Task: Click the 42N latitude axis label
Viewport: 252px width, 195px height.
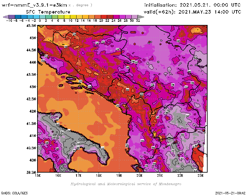Action: pos(33,111)
